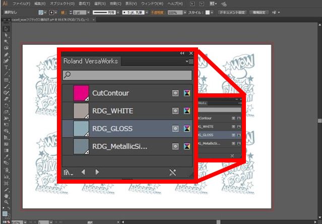This screenshot has height=224, width=322.
Task: Open the ファイル(F) menu
Action: (21, 4)
